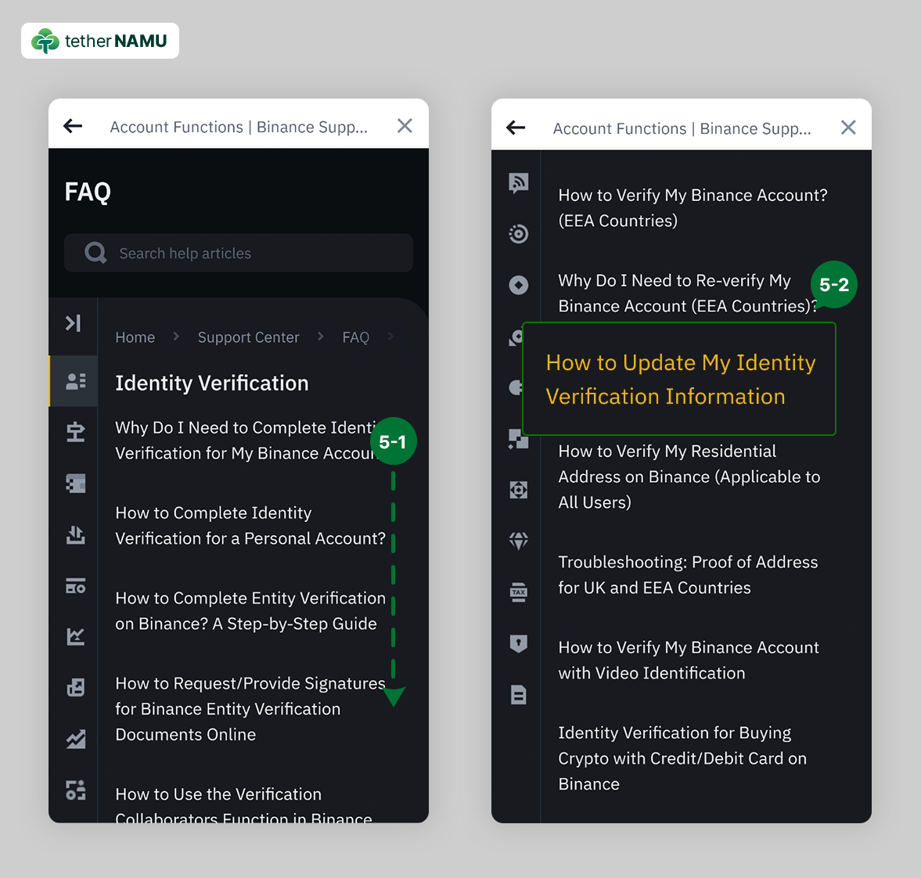Screen dimensions: 921x878
Task: Expand the FAQ sidebar with the arrow-bar icon
Action: click(x=74, y=323)
